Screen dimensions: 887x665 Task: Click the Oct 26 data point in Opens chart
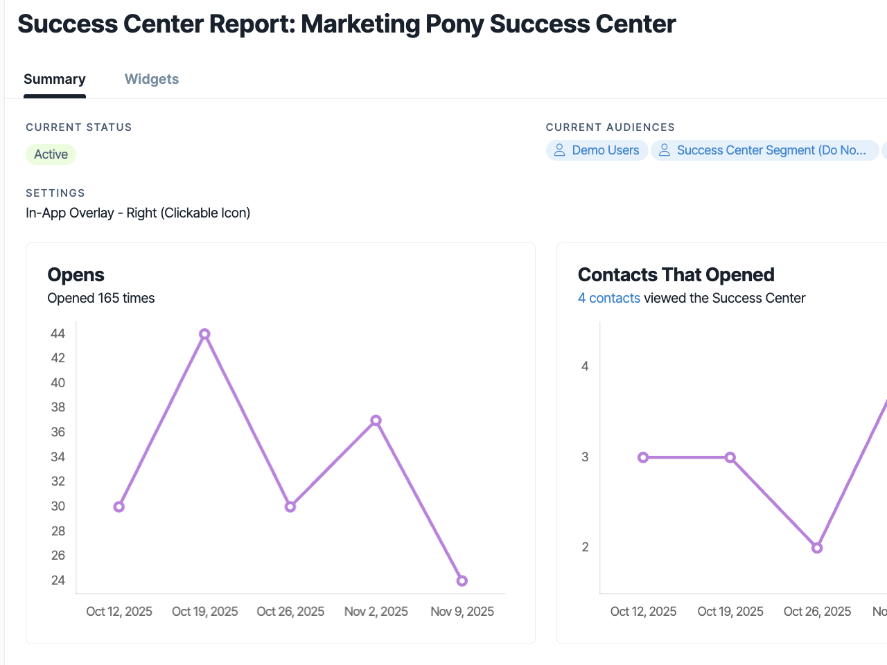[290, 507]
